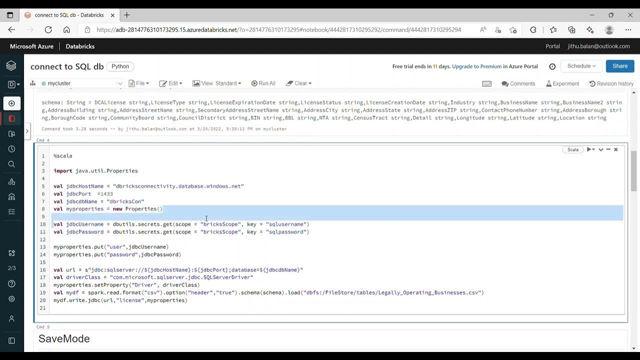Expand the notebook side panel chevron
The image size is (640, 360).
[27, 132]
